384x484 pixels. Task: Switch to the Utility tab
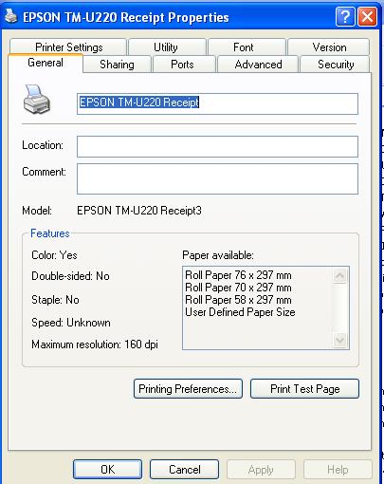coord(167,47)
